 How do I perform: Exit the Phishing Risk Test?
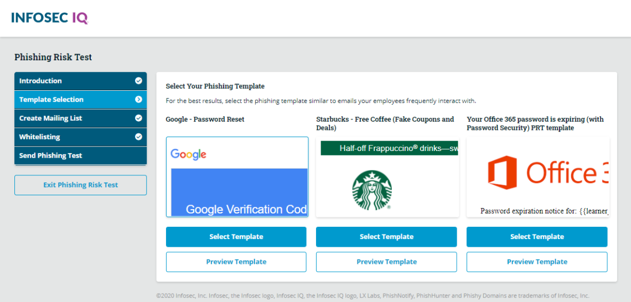pyautogui.click(x=80, y=185)
